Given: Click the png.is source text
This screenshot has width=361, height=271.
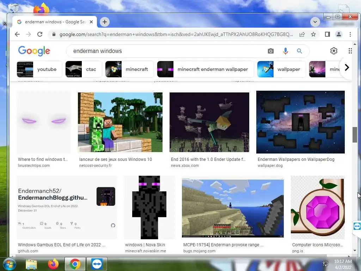Looking at the screenshot, I should 298,251.
